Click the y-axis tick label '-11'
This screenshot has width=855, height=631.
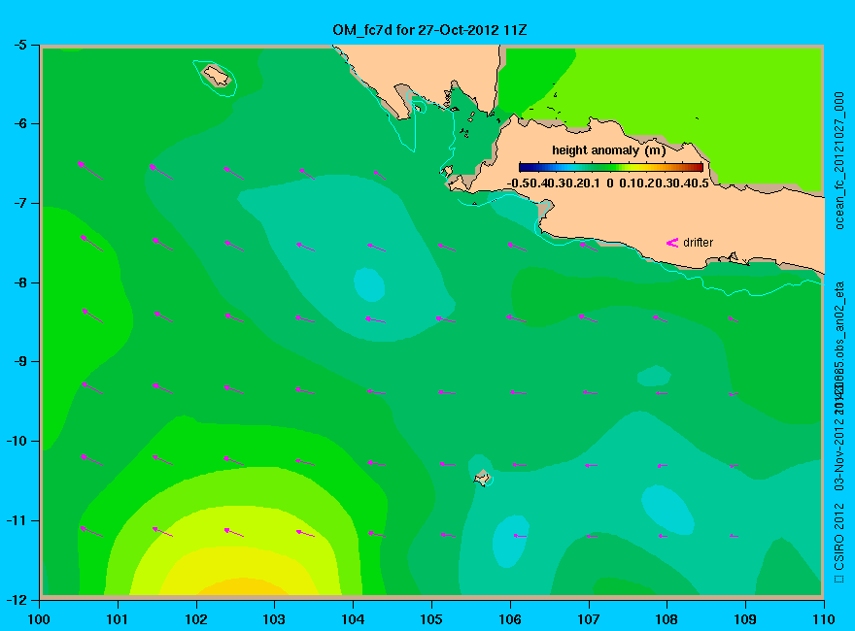coord(17,520)
